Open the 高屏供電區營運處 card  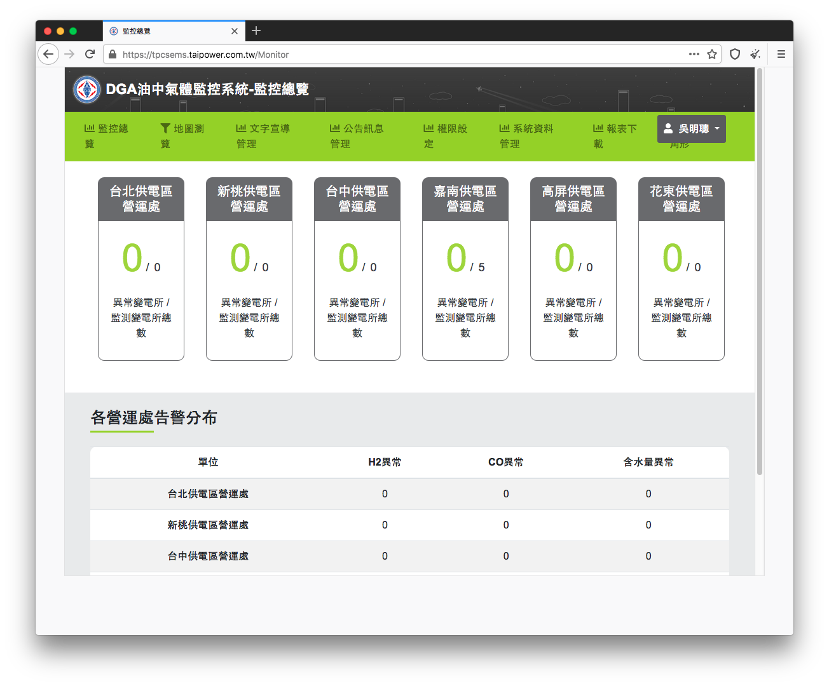tap(573, 269)
